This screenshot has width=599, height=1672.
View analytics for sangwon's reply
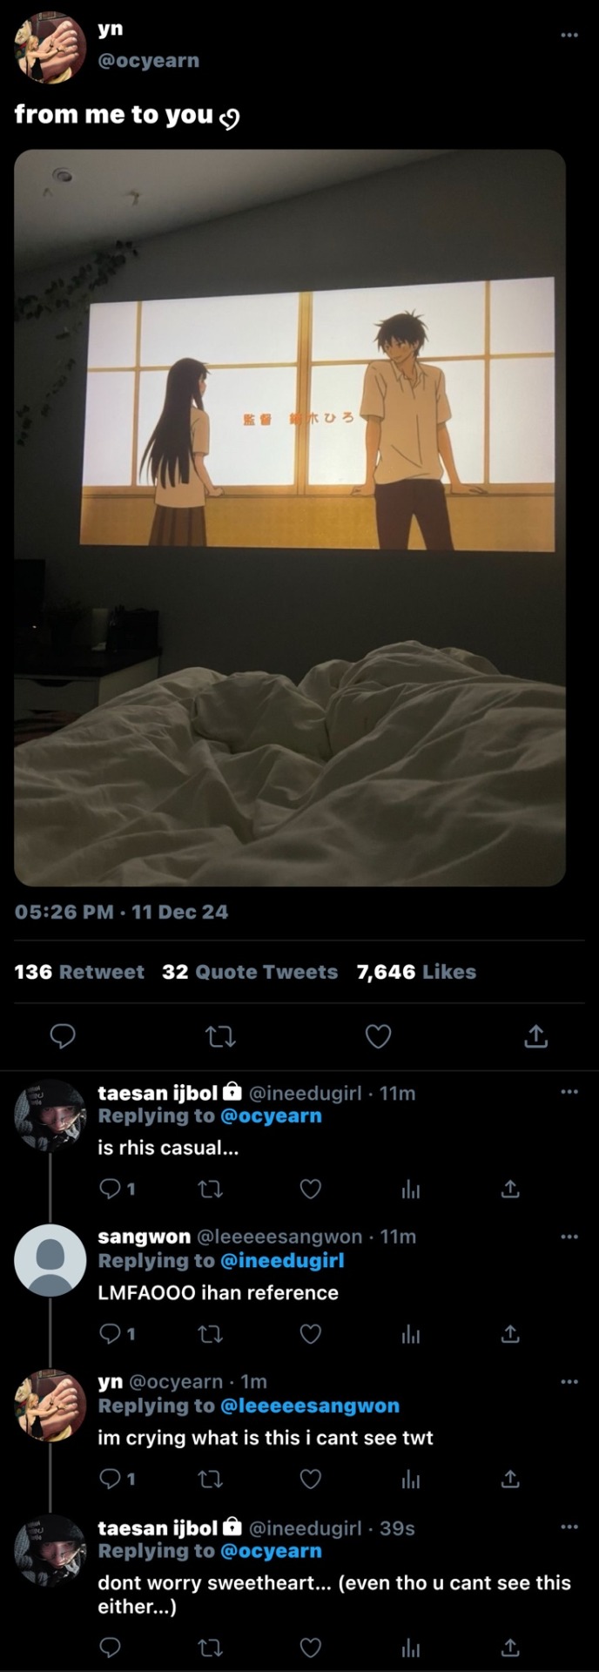[x=411, y=1334]
